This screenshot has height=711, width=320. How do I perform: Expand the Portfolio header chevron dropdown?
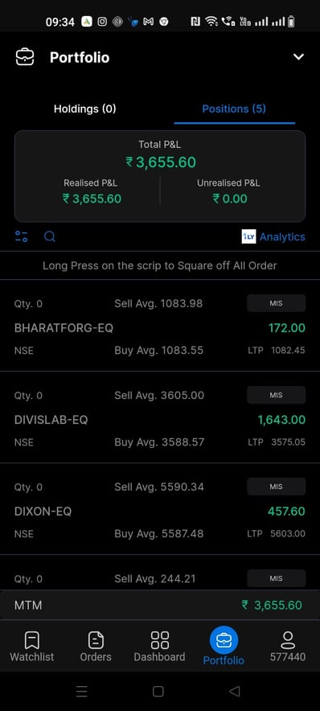tap(298, 56)
